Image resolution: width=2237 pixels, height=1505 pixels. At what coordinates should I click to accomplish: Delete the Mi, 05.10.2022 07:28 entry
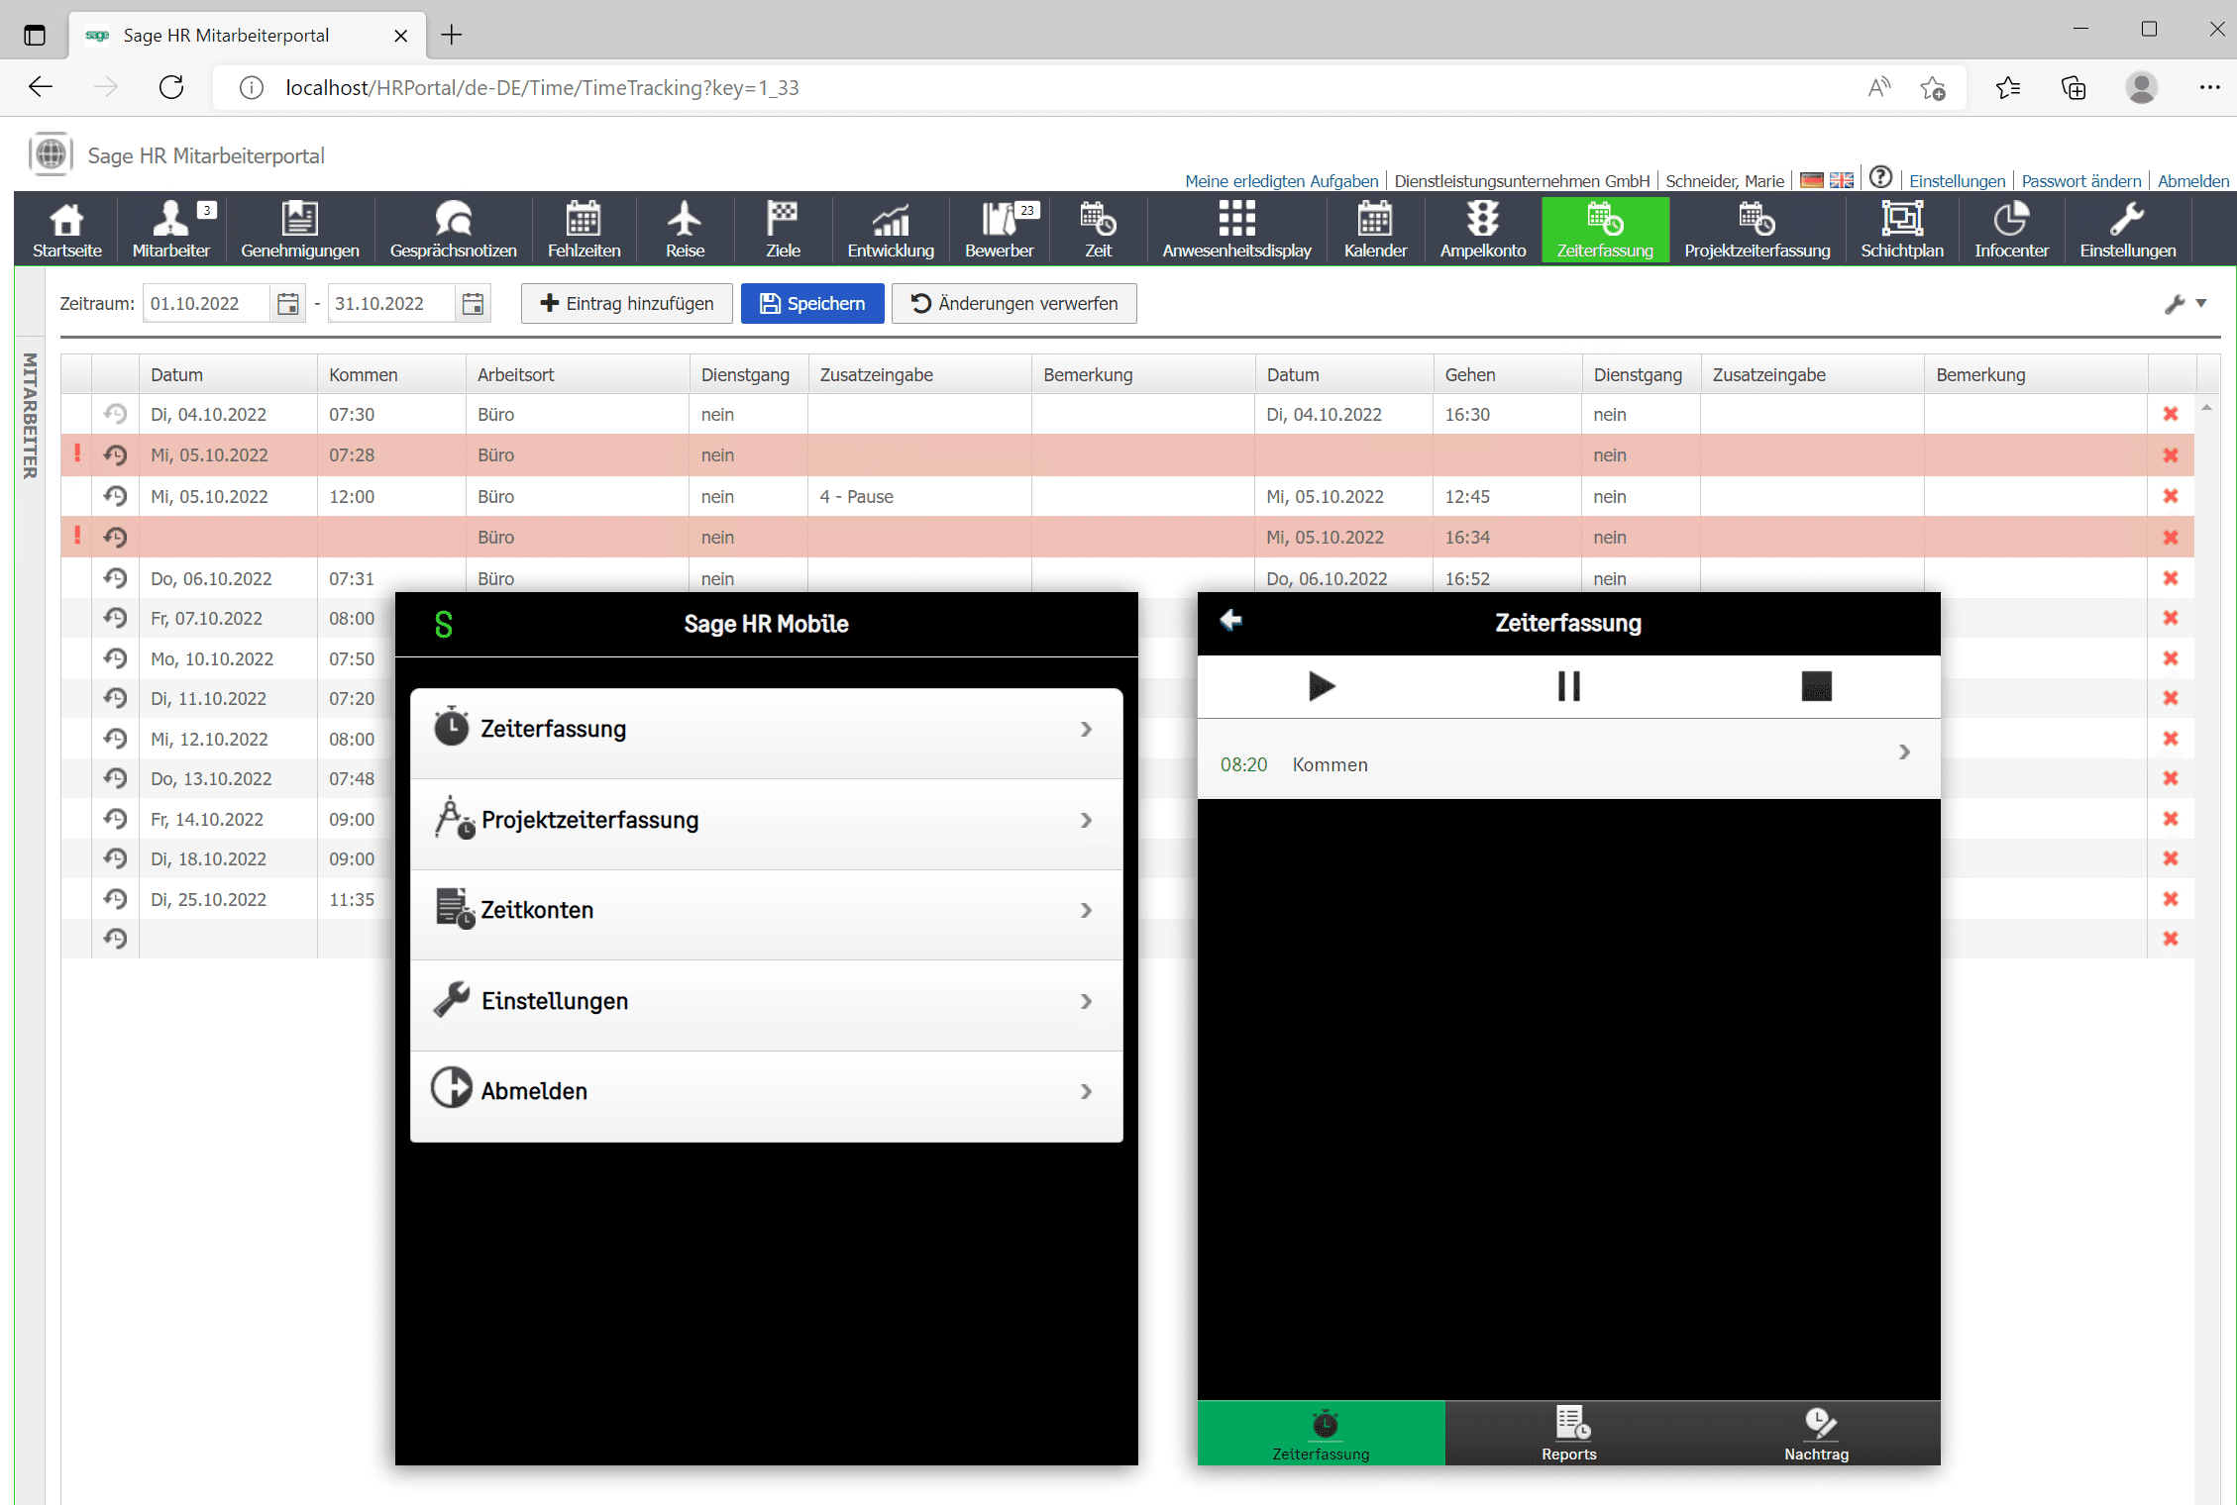pyautogui.click(x=2171, y=454)
